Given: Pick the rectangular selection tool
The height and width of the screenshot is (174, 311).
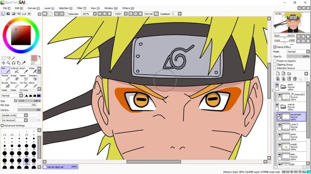Looking at the screenshot, I should [3, 58].
